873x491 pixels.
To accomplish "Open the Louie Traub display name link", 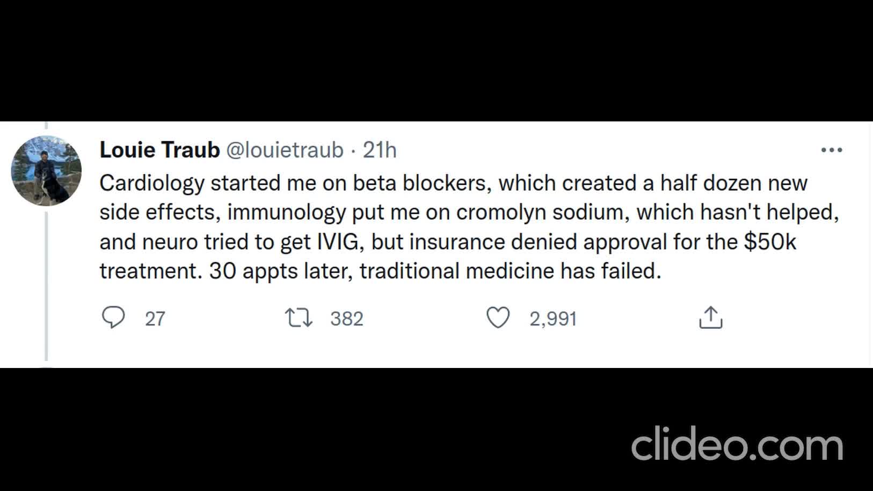I will click(159, 150).
